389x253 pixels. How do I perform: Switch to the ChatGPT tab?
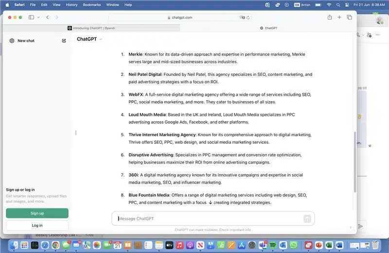pos(268,28)
